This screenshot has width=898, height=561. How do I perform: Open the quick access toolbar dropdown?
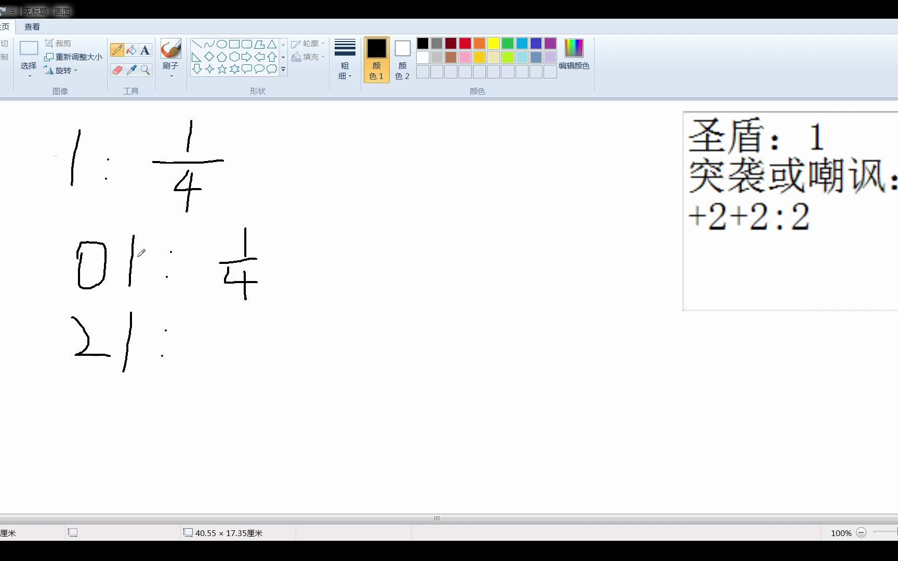[12, 11]
